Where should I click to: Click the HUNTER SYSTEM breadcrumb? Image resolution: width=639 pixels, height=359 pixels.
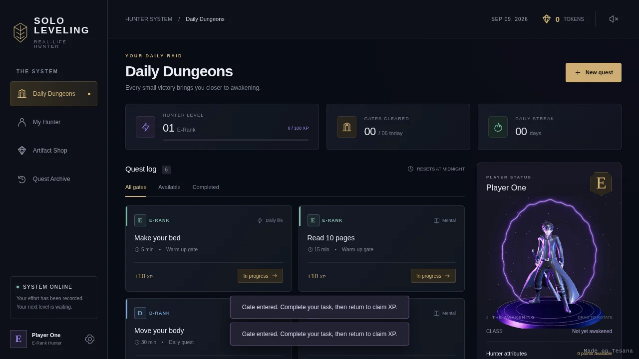pyautogui.click(x=149, y=19)
